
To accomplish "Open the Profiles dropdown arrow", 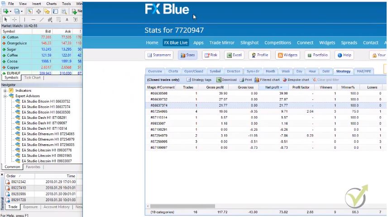I will click(x=22, y=11).
